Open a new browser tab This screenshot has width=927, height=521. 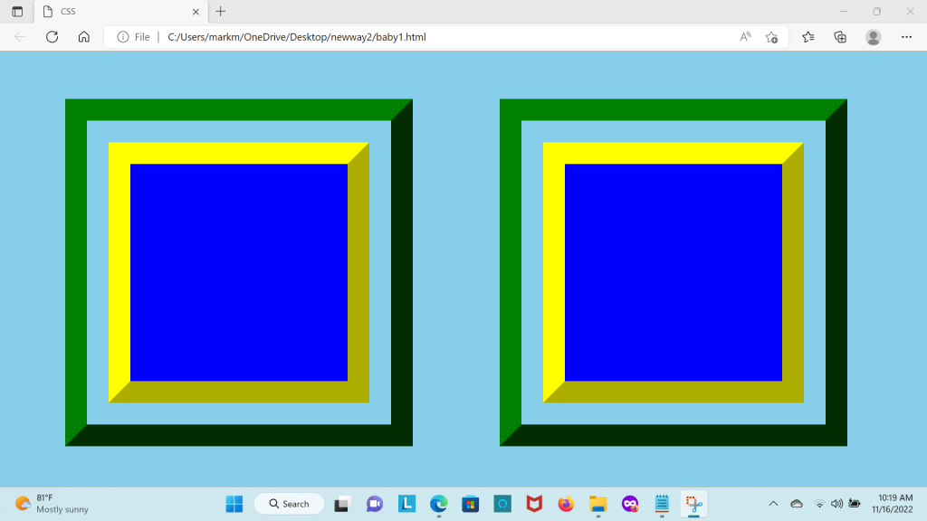[x=221, y=12]
